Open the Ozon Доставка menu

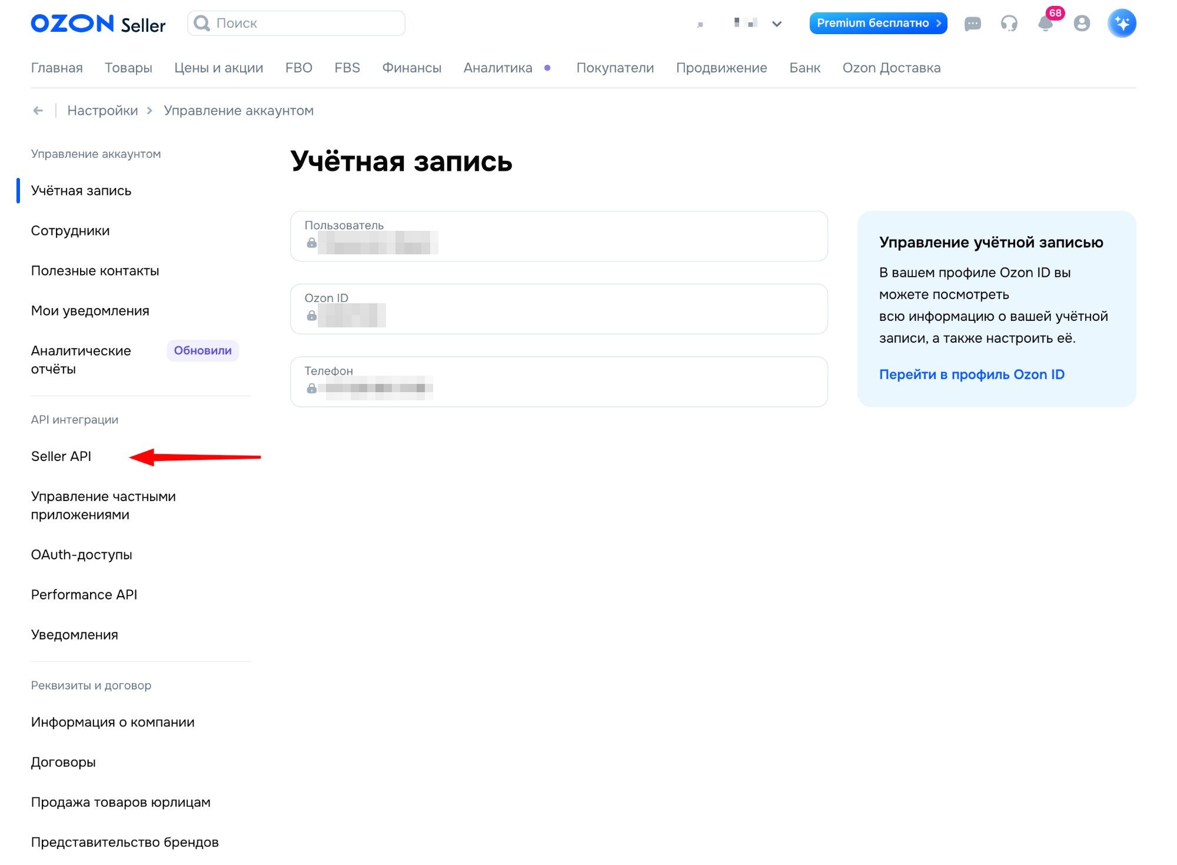pos(892,68)
